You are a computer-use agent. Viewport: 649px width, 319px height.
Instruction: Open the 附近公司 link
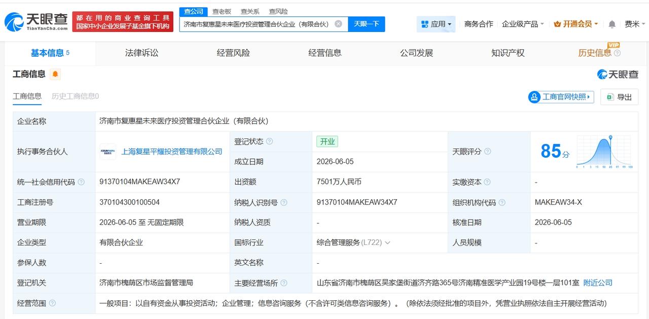point(598,283)
